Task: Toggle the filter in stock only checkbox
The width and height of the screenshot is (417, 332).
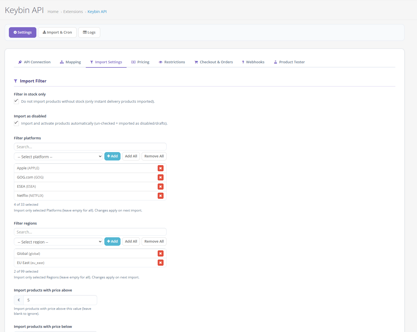Action: pyautogui.click(x=16, y=101)
